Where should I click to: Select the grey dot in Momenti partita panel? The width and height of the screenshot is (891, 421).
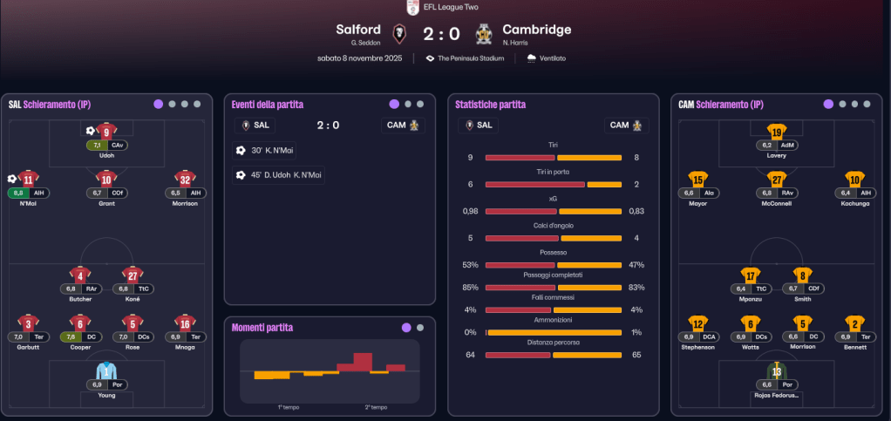420,328
